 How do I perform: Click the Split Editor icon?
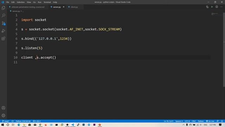[217, 7]
